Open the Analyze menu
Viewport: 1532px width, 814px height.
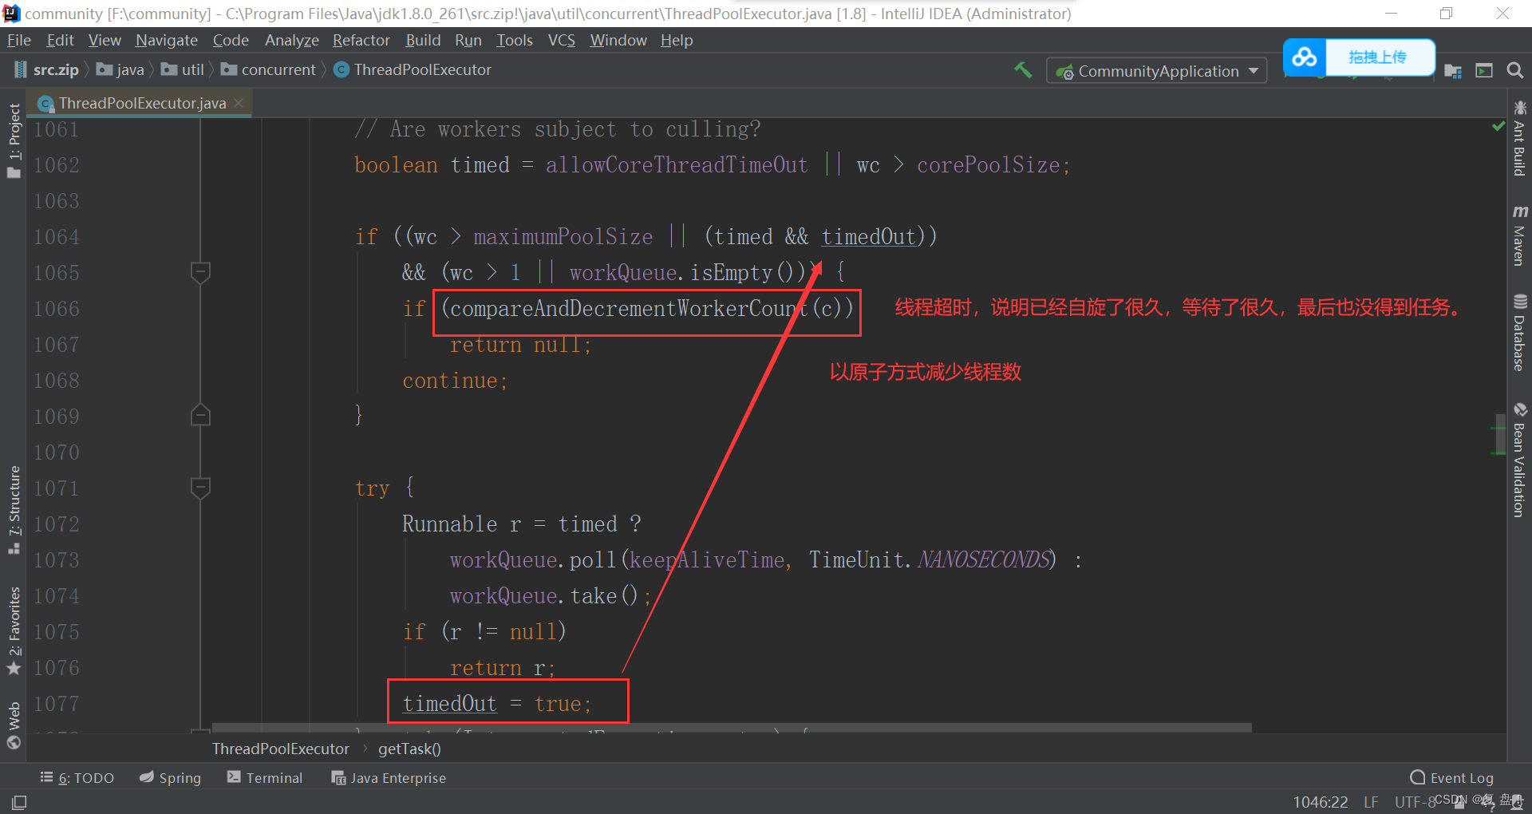tap(291, 40)
